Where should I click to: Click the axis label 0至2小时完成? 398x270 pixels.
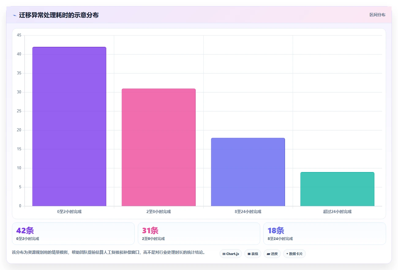coord(69,212)
